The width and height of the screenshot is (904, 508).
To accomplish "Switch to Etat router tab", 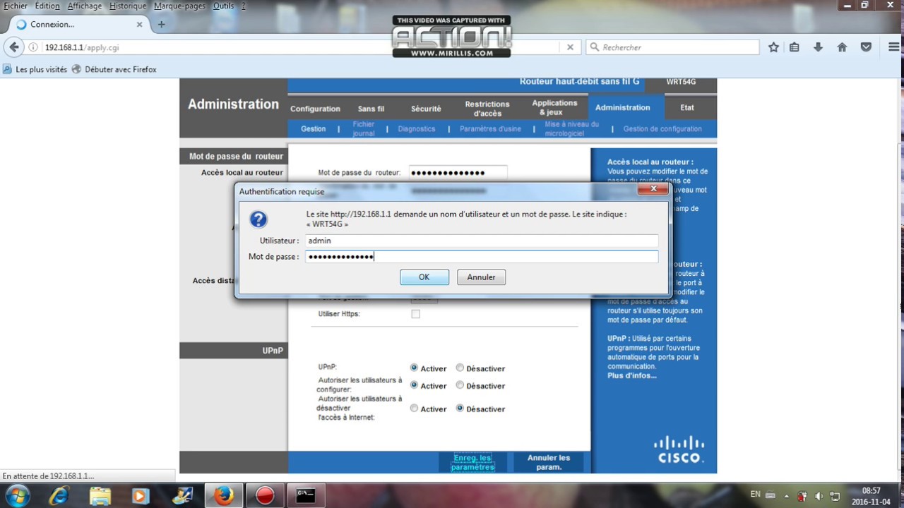I will click(x=687, y=107).
